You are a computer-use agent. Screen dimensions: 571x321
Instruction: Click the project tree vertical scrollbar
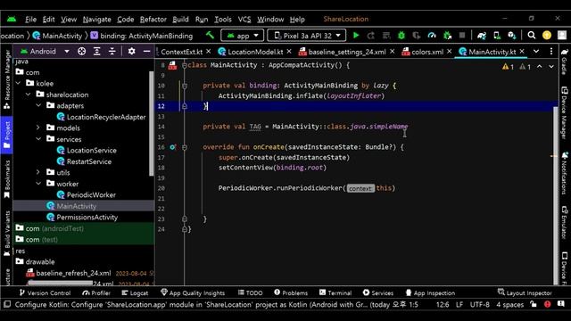151,123
